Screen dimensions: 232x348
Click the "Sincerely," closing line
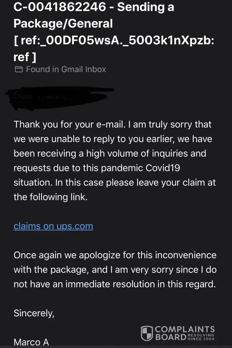click(34, 313)
